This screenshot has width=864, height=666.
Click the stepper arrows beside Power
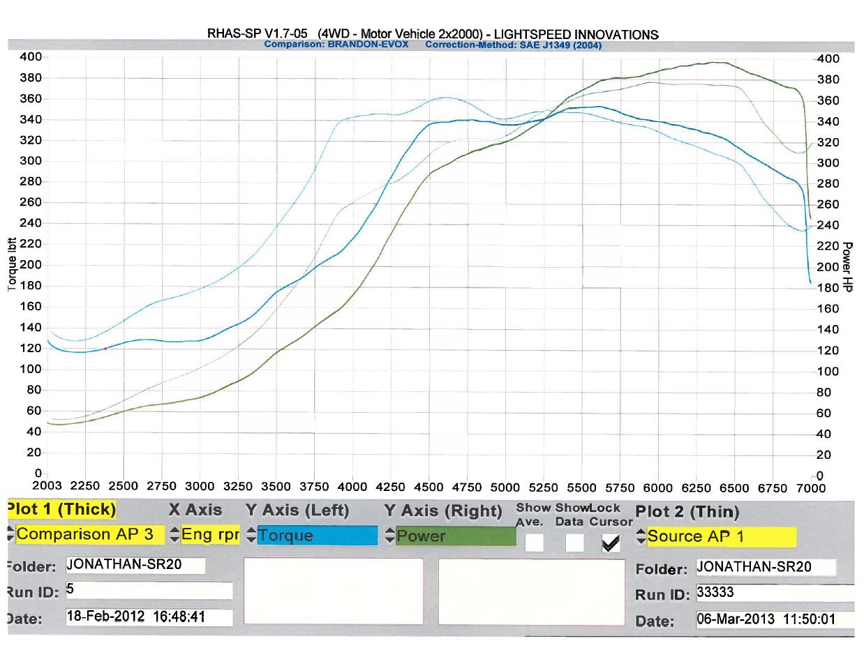[x=389, y=536]
